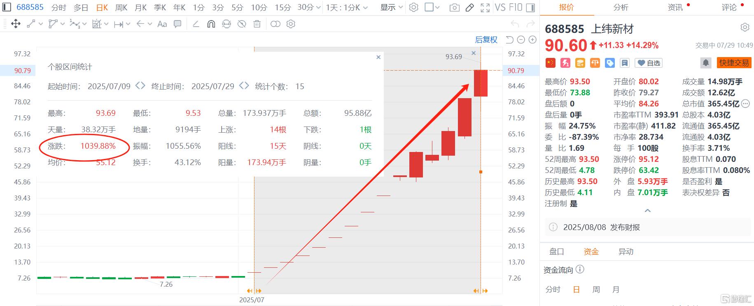The height and width of the screenshot is (306, 754).
Task: Select the magnet snap tool
Action: click(211, 24)
